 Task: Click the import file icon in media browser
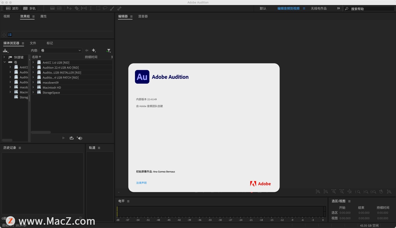click(x=6, y=50)
